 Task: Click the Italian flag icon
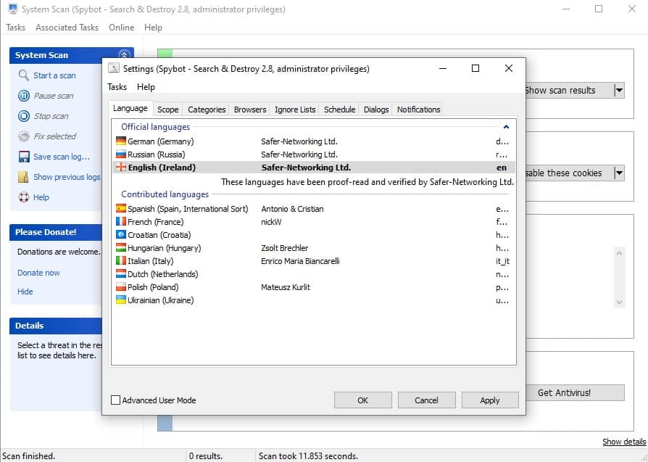[x=120, y=260]
